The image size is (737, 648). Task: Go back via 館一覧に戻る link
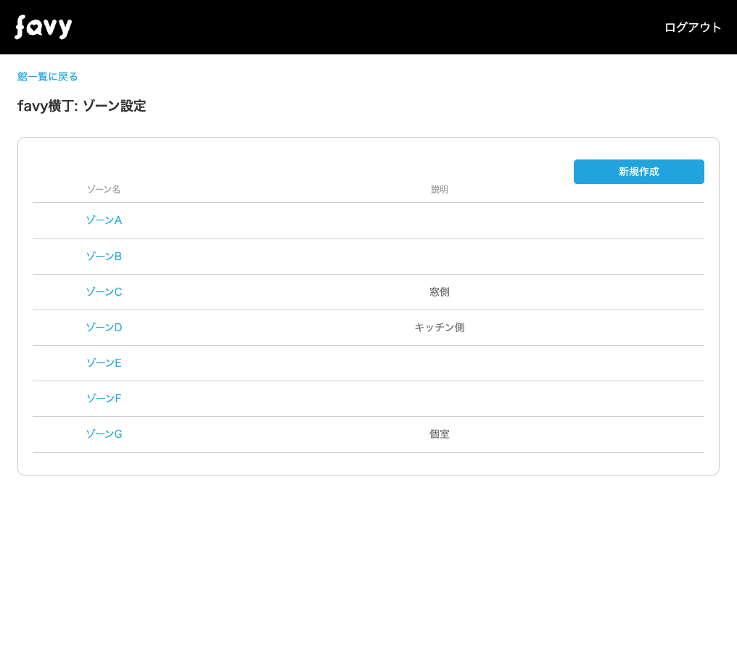click(x=47, y=77)
